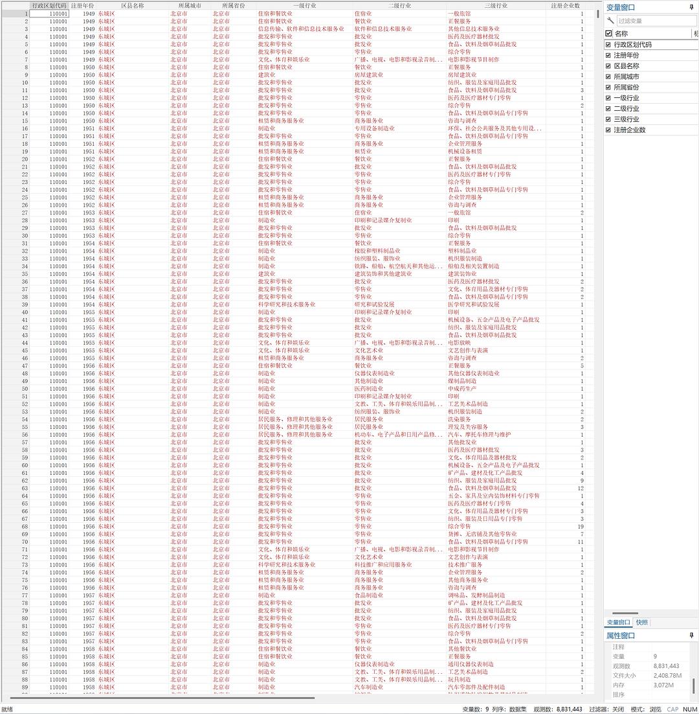Image resolution: width=699 pixels, height=714 pixels.
Task: Pin the 属性窗口 panel
Action: [x=692, y=635]
